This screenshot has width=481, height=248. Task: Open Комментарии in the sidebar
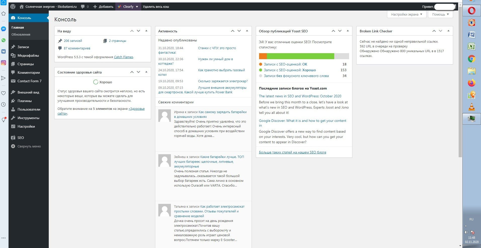point(29,72)
